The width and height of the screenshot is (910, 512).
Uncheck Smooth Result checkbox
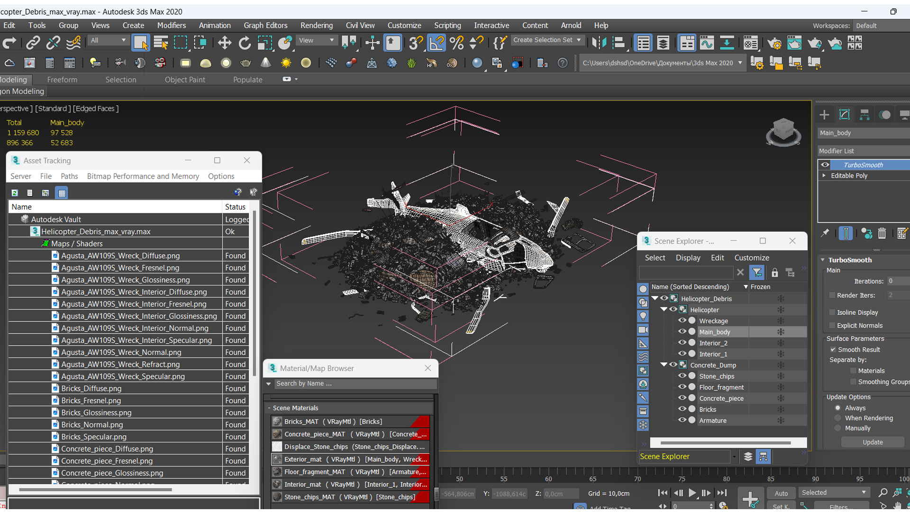tap(833, 349)
